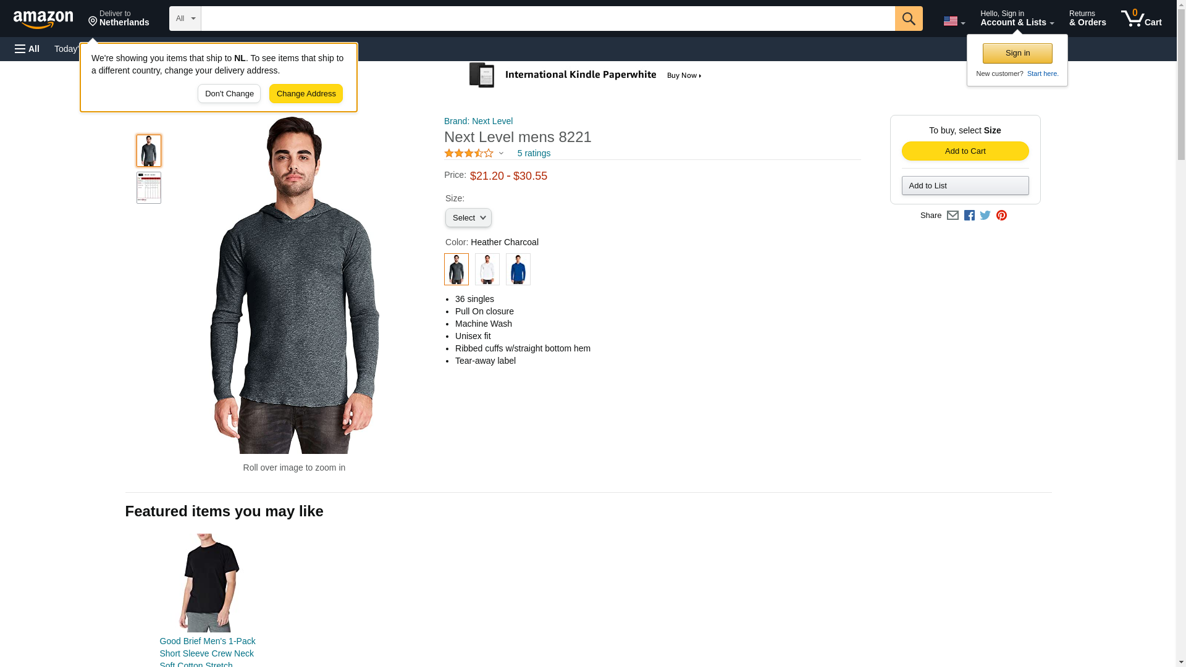Viewport: 1186px width, 667px height.
Task: Open Returns & Orders
Action: (x=1087, y=19)
